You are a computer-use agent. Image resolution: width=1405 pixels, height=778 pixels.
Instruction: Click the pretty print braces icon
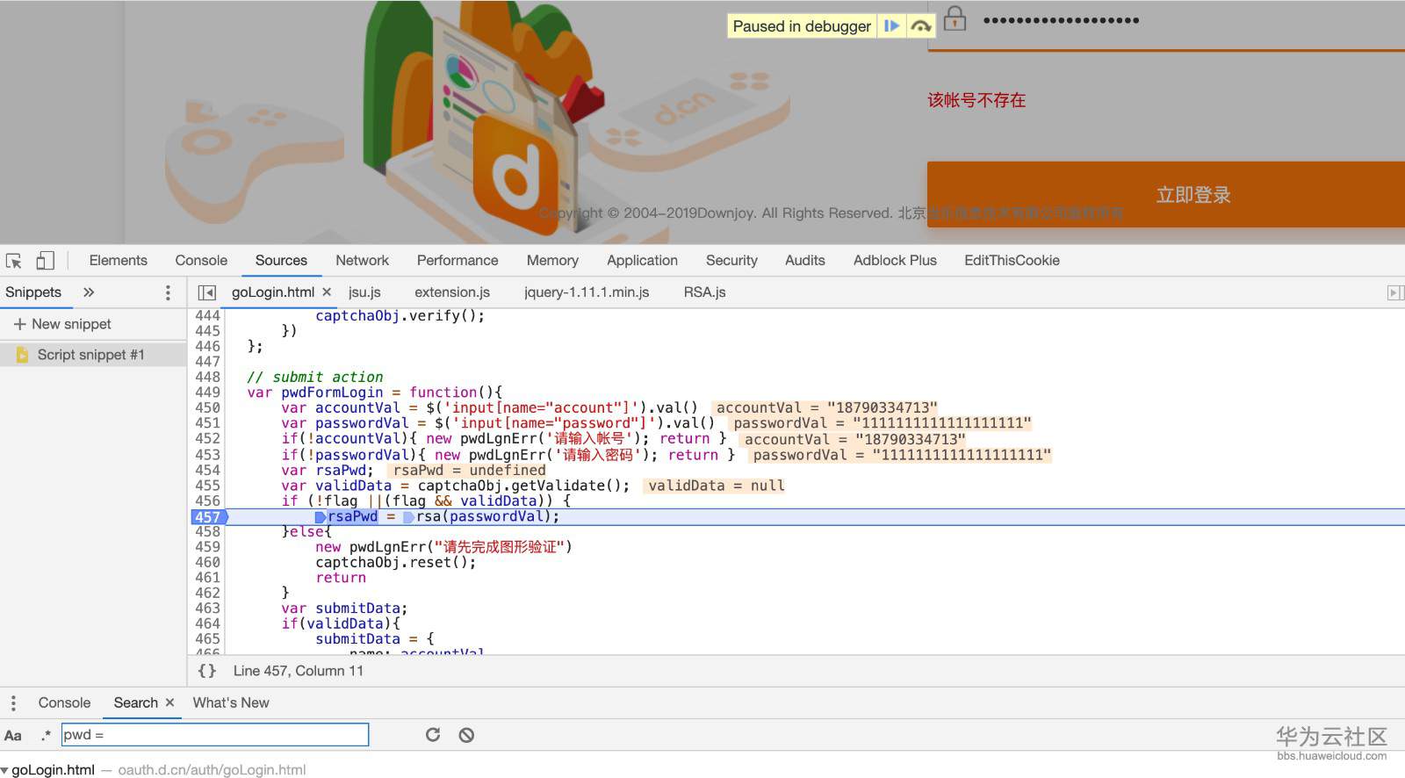207,671
